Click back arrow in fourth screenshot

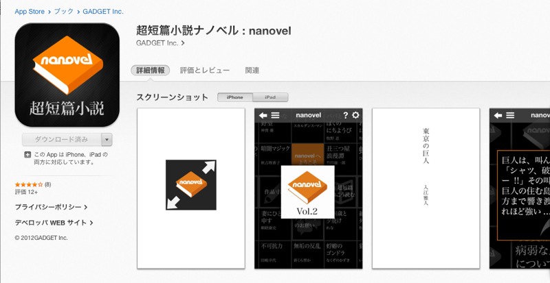(x=498, y=115)
